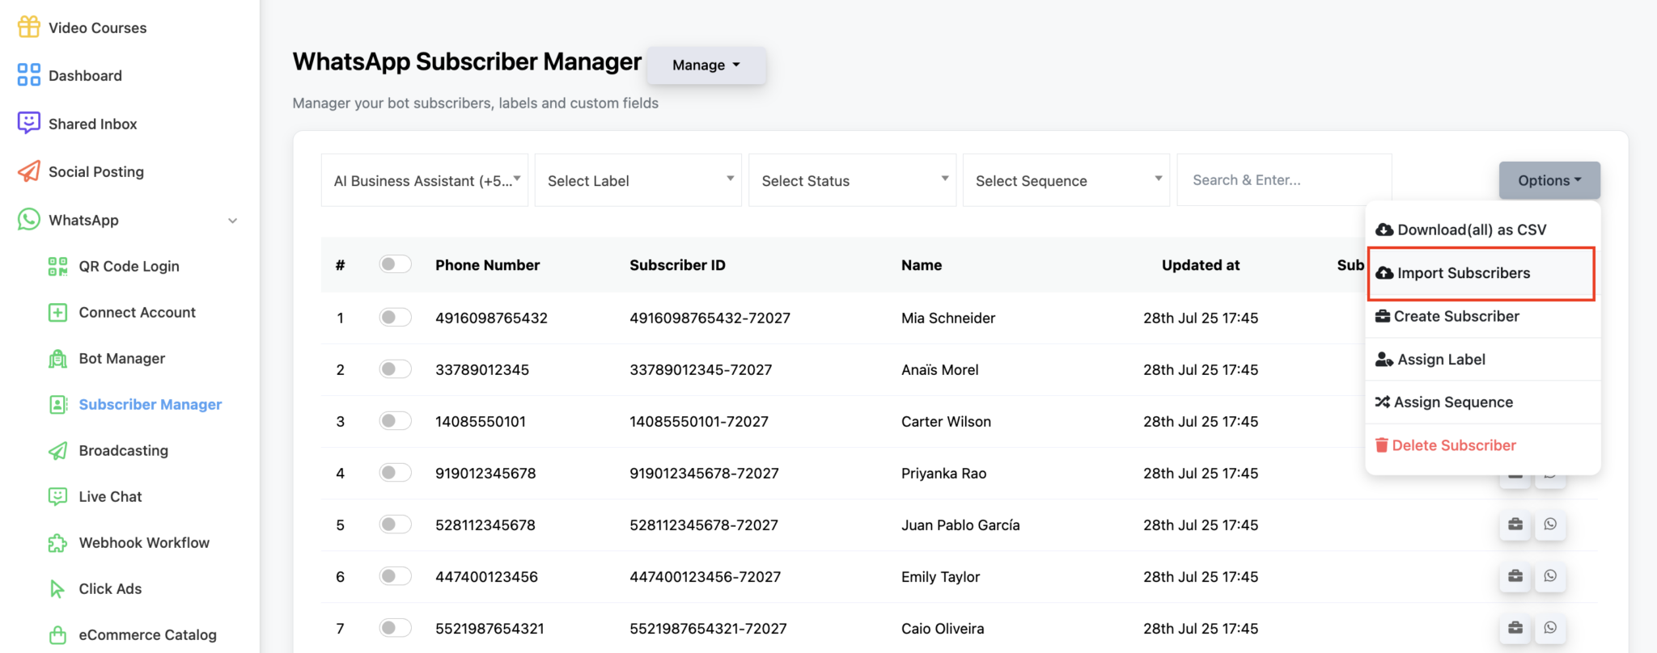Click the Phone Number column header
The height and width of the screenshot is (653, 1657).
(x=487, y=265)
